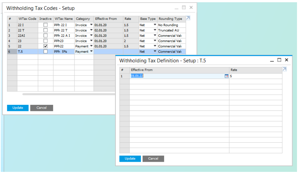Click Update in Withholding Tax Definition window
This screenshot has width=300, height=173.
[130, 159]
